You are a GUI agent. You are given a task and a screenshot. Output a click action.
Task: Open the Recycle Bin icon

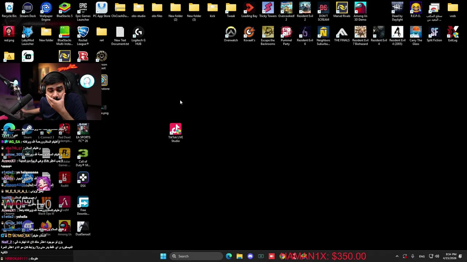(9, 10)
